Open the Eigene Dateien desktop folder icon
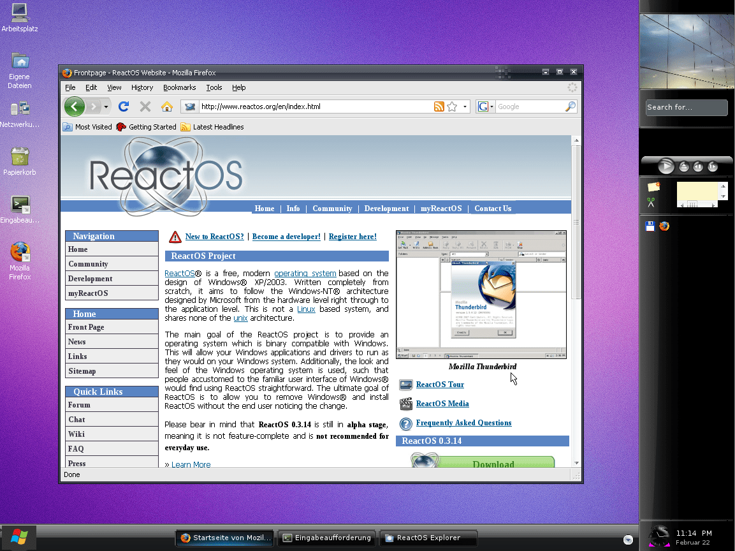 [x=20, y=70]
